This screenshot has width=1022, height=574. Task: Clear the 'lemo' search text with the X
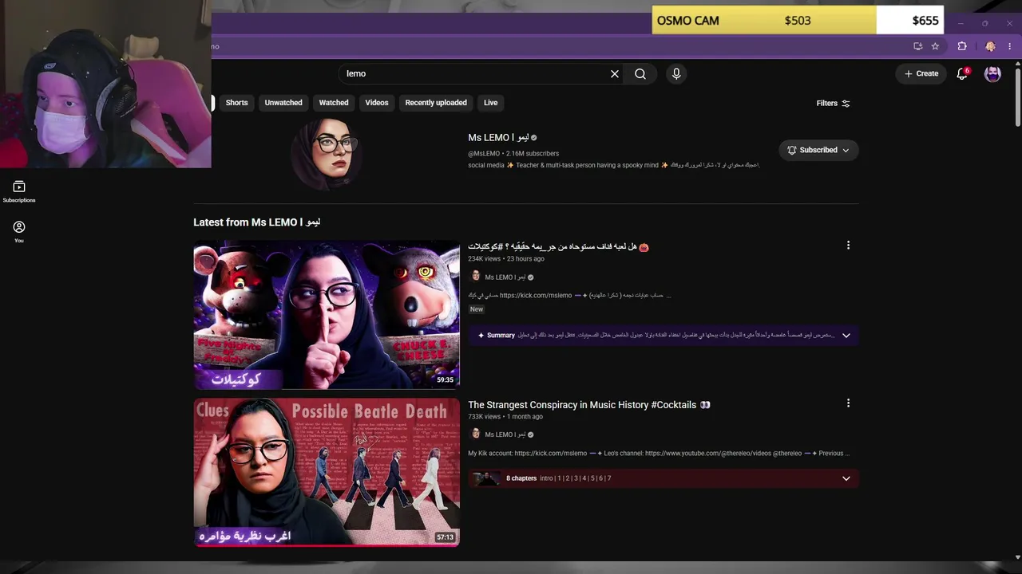(x=615, y=73)
